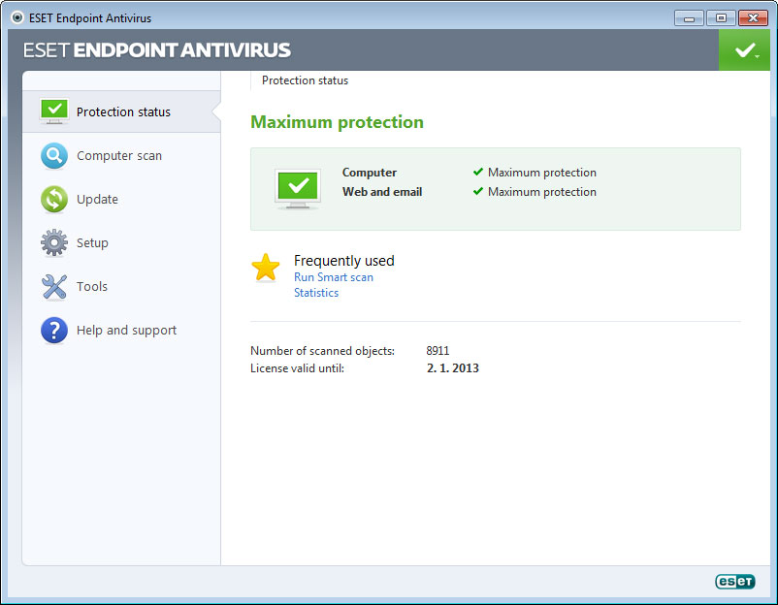Close the ESET Endpoint Antivirus window
The image size is (778, 605).
pos(752,17)
